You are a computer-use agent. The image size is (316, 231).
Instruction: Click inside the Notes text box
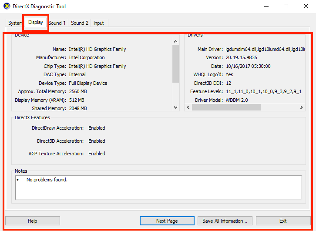[x=158, y=187]
